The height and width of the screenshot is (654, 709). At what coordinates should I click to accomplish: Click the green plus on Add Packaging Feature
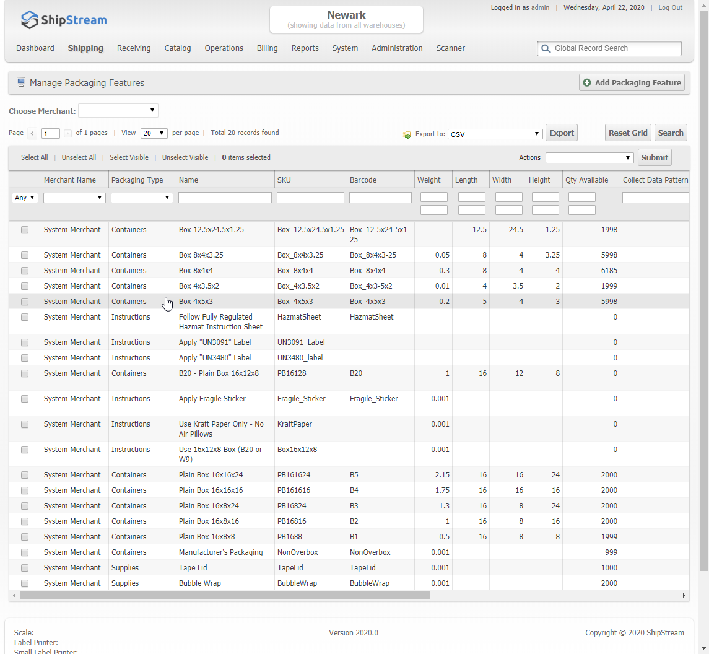tap(586, 82)
